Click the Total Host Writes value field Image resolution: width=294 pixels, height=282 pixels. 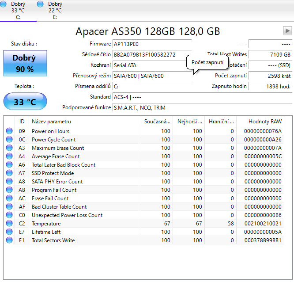[270, 55]
